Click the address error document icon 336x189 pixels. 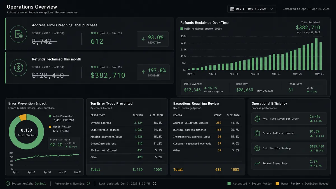point(18,34)
